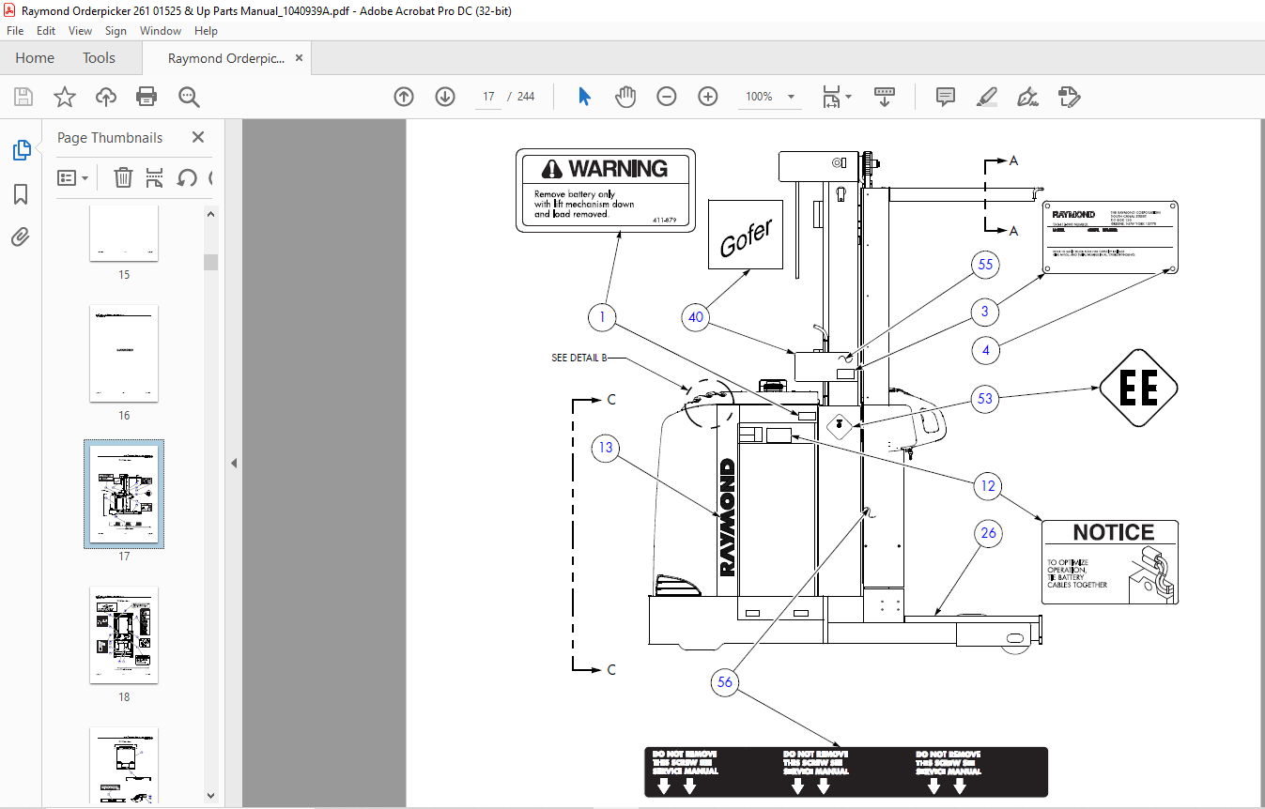Click the insert pages icon in thumbnails
The image size is (1265, 809).
point(155,177)
